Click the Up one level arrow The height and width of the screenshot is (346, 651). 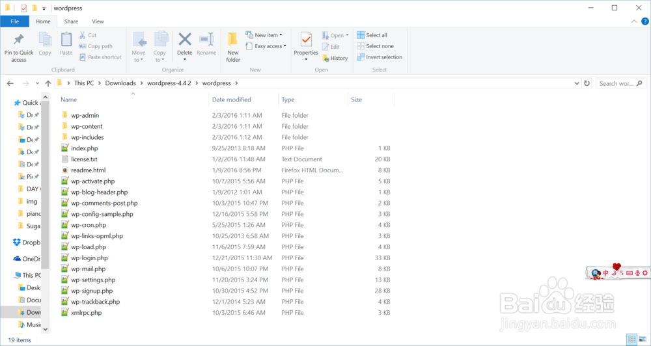click(x=48, y=83)
